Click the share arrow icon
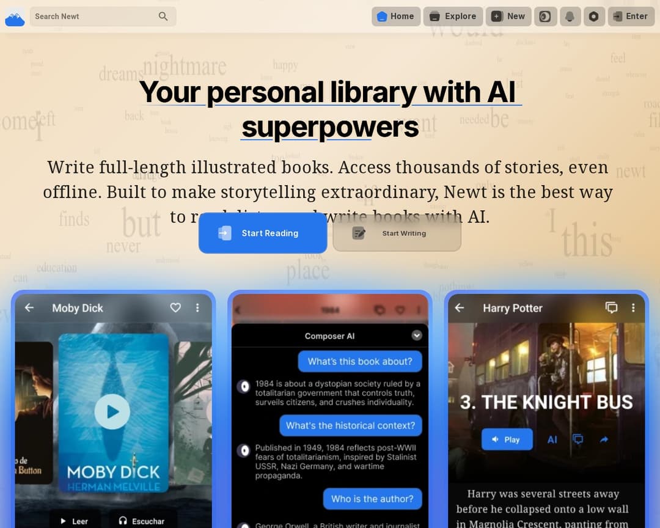 point(604,439)
